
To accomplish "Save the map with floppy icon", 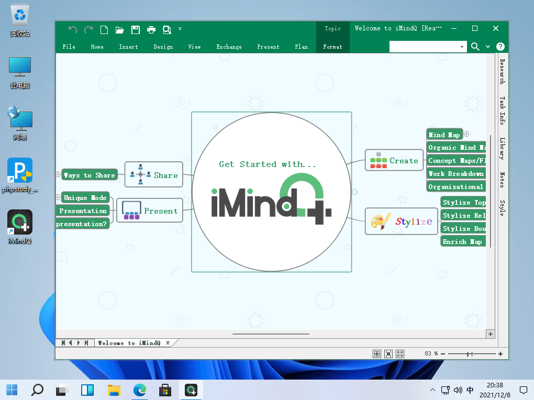I will [x=136, y=30].
